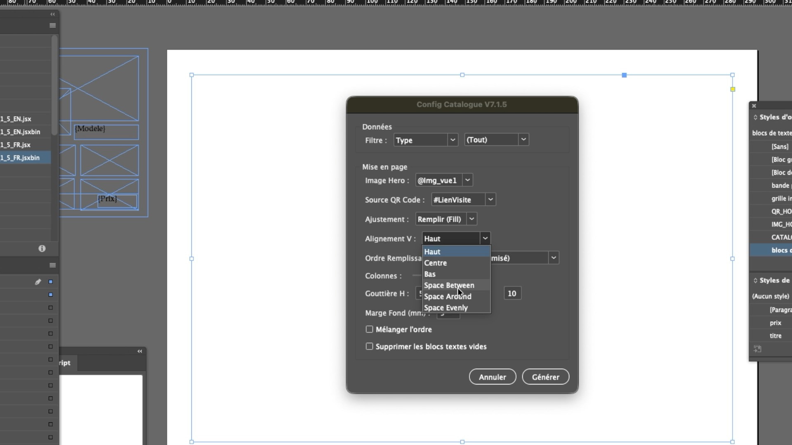Enable the Mélanger l'ordre checkbox
The width and height of the screenshot is (792, 445).
[x=369, y=329]
